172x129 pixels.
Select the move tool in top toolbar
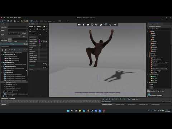point(5,21)
